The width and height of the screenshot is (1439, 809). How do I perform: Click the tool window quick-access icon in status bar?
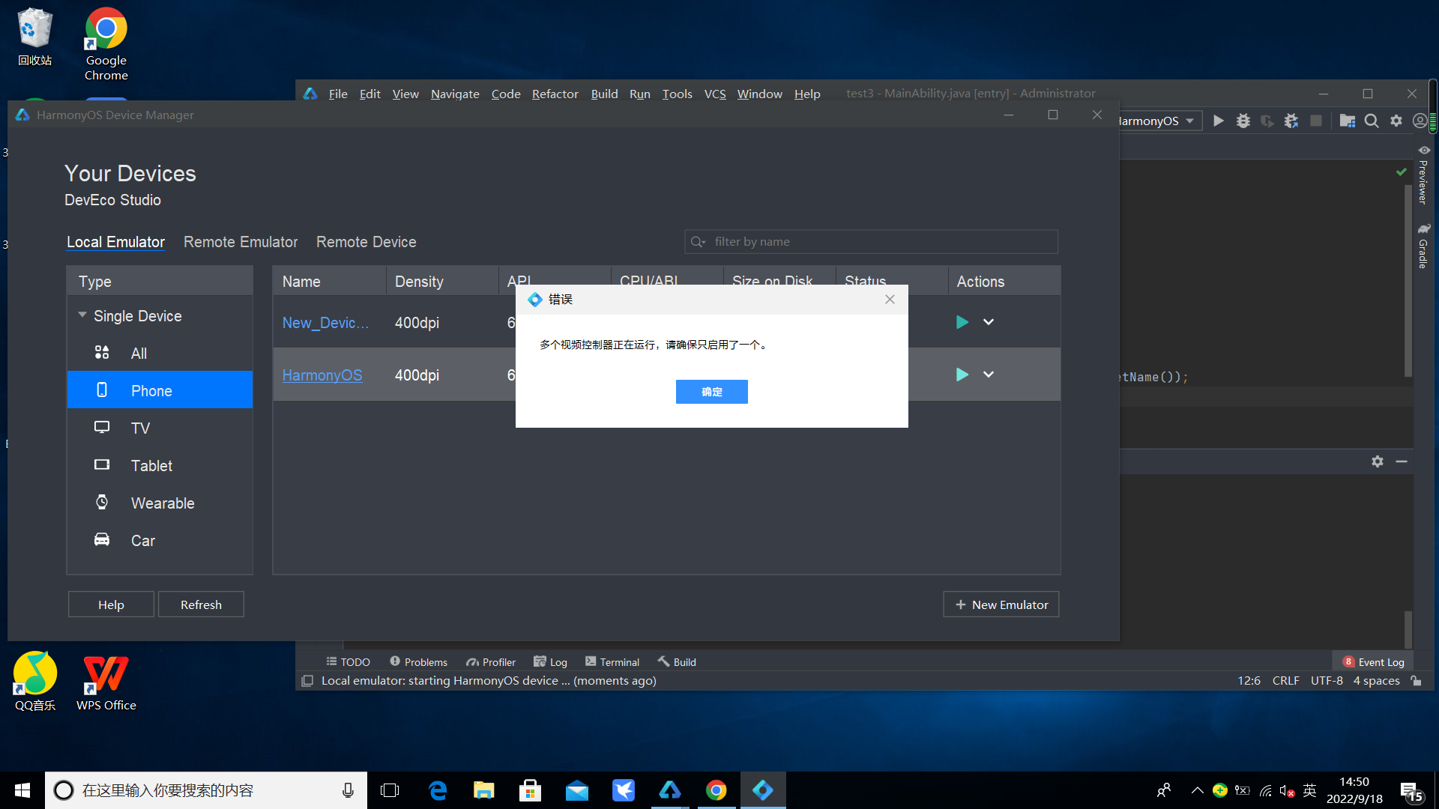[307, 680]
